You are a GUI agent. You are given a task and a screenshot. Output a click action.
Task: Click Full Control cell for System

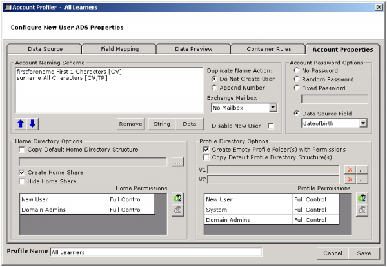point(315,210)
